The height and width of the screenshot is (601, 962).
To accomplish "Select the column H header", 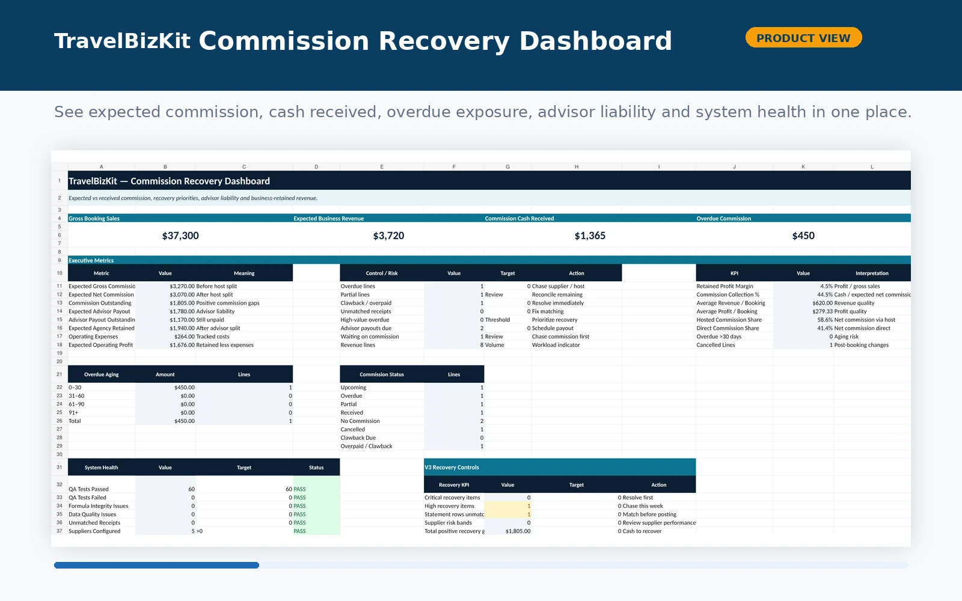I will click(x=577, y=166).
